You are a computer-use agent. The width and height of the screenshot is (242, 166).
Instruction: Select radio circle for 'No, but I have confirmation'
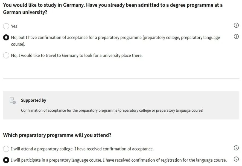6,37
